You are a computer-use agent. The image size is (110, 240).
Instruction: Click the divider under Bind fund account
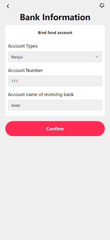[55, 41]
